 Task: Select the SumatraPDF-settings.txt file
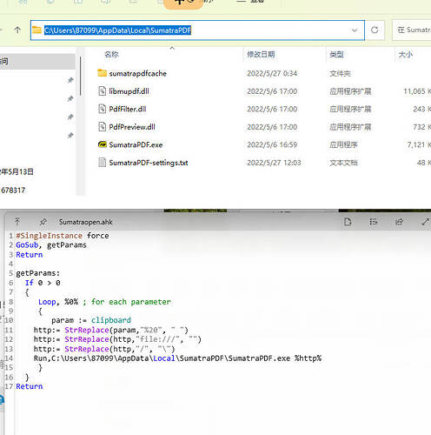[149, 163]
